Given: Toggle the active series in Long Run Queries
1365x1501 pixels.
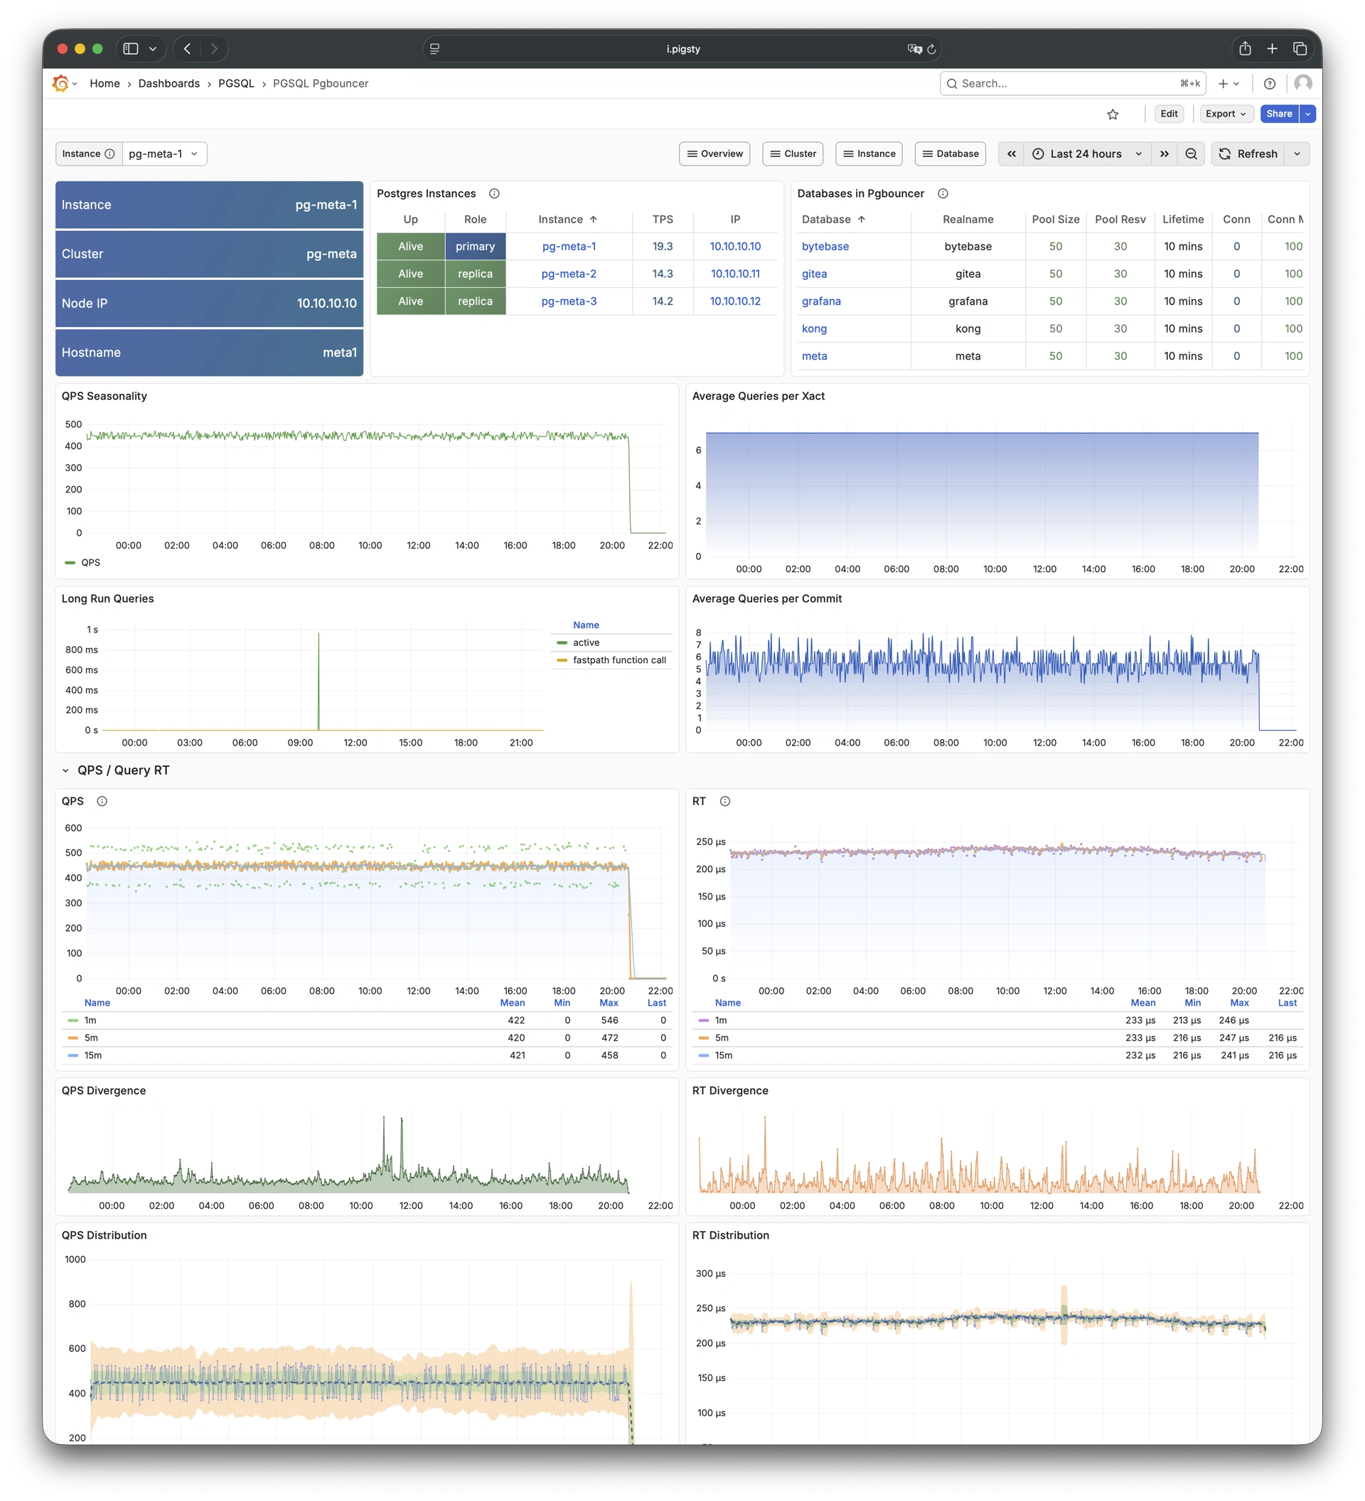Looking at the screenshot, I should [x=586, y=642].
